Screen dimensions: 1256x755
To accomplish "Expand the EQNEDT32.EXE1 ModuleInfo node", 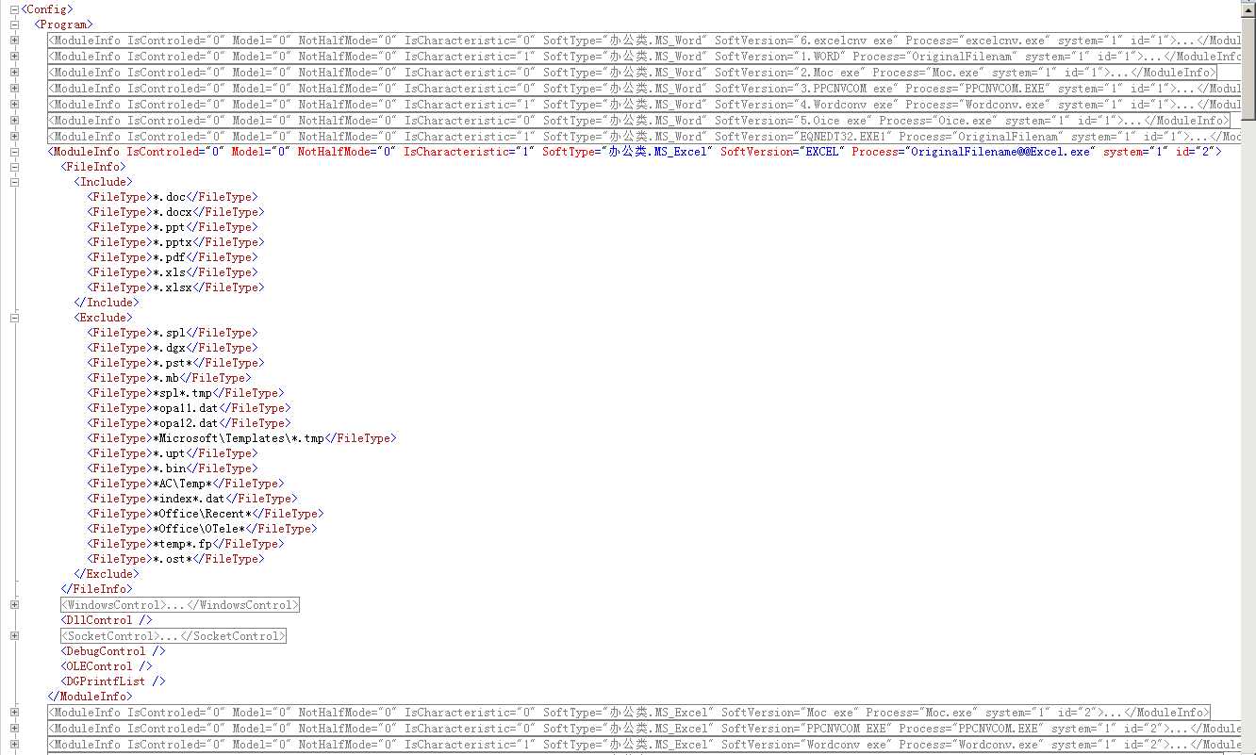I will tap(14, 137).
